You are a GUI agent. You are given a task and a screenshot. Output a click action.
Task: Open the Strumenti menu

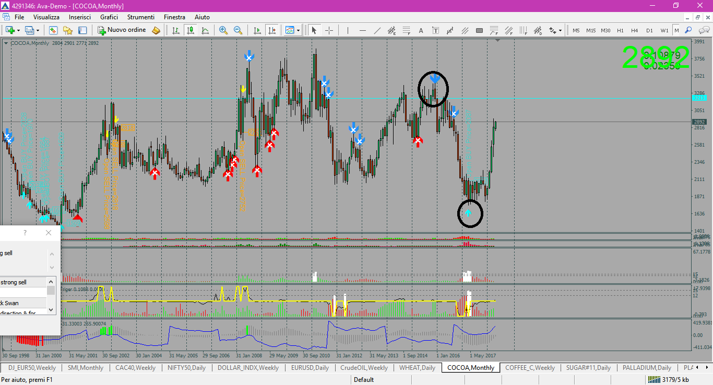click(x=141, y=17)
